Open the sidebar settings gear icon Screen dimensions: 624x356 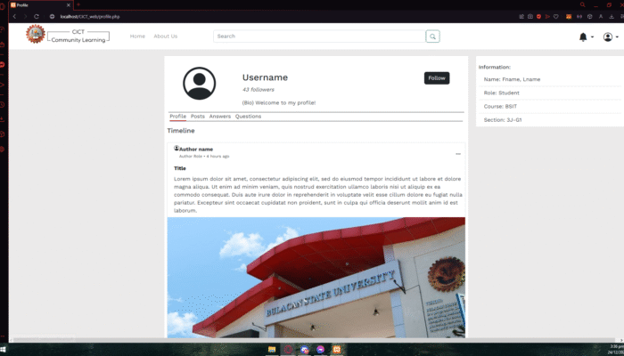3,149
